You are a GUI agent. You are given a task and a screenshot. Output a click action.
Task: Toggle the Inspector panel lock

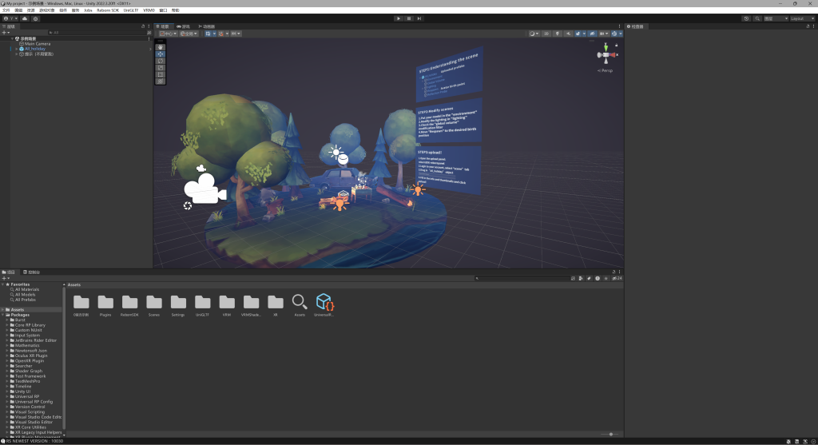[x=808, y=26]
